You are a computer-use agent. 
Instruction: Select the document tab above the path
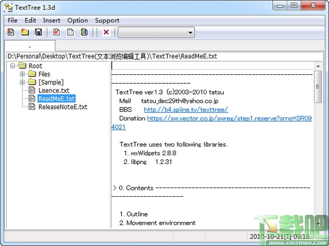click(x=30, y=45)
